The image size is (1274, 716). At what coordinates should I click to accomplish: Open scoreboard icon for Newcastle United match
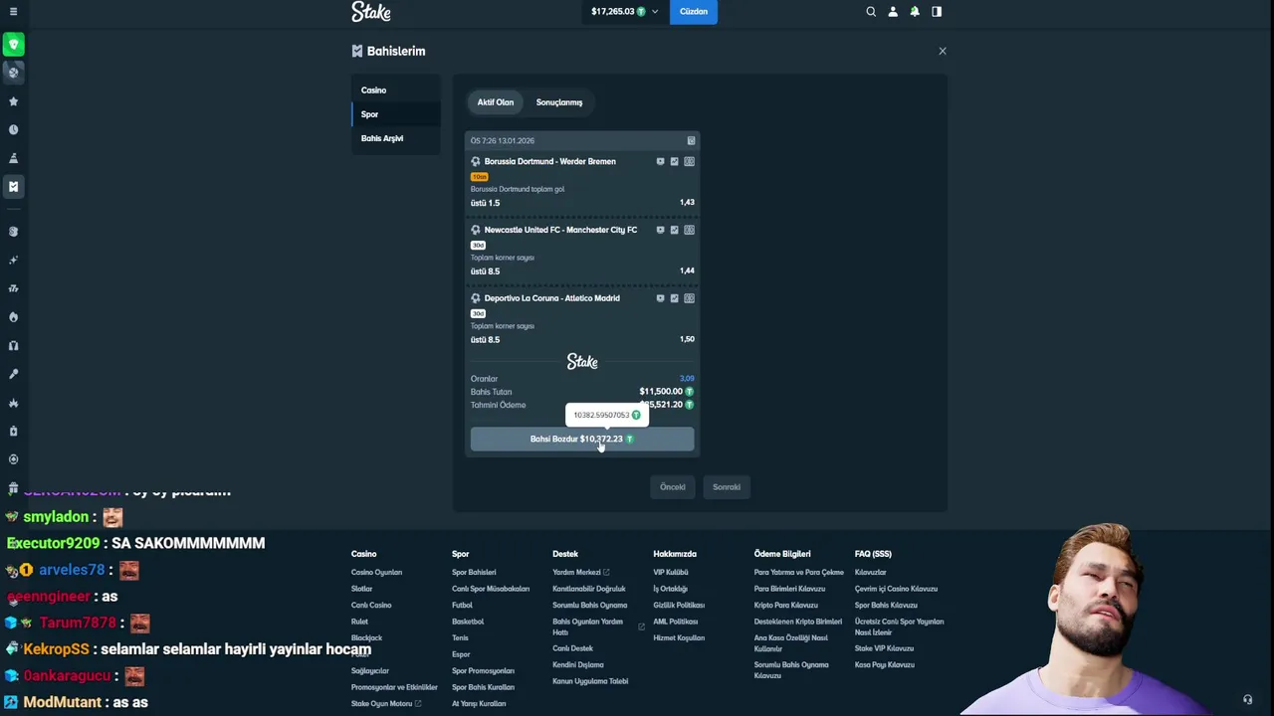point(689,230)
